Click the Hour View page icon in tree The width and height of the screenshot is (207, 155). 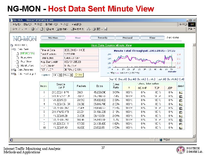pos(18,57)
